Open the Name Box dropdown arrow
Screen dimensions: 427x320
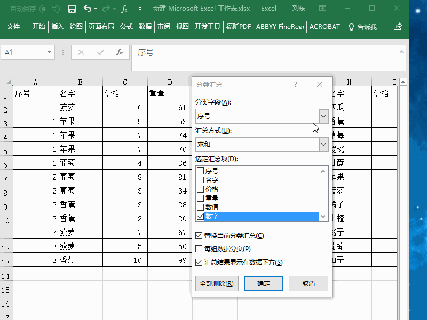tap(48, 53)
